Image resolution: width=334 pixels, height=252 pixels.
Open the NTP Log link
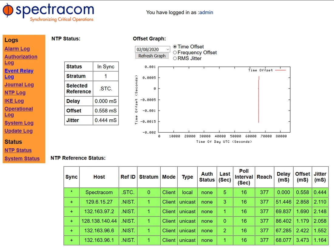(x=15, y=93)
